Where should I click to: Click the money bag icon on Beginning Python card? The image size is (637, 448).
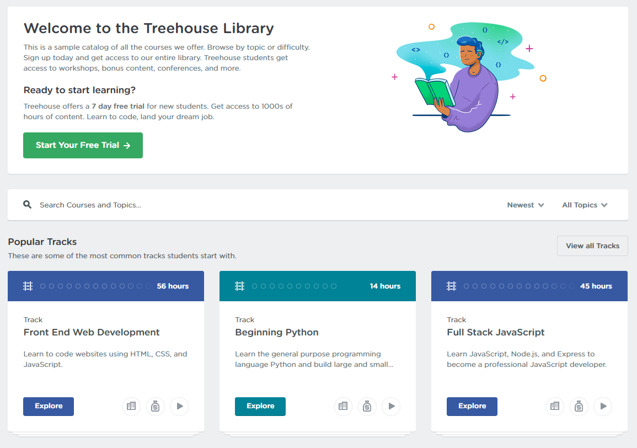[367, 406]
